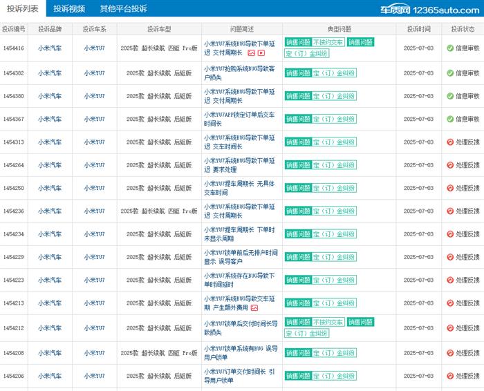Viewport: 484px width, 391px height.
Task: Click the 车质网 12365auto.com logo
Action: pyautogui.click(x=429, y=10)
